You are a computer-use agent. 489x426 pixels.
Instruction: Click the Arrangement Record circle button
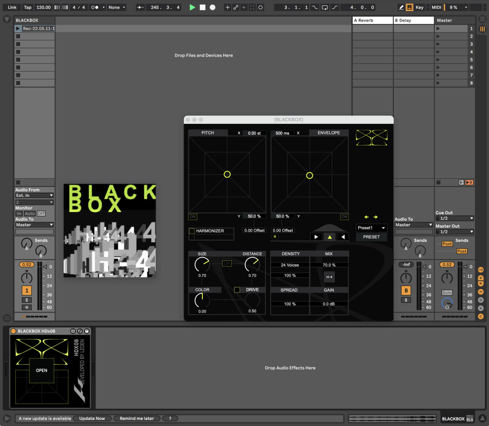click(212, 7)
